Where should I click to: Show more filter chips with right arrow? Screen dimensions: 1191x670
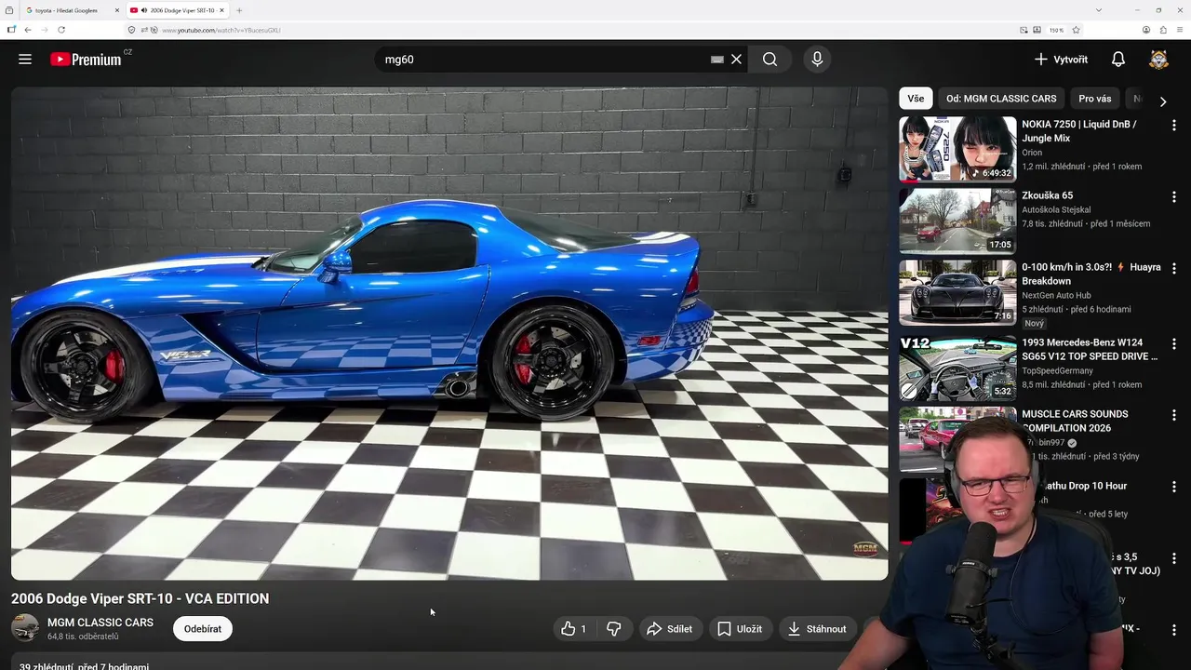1162,101
